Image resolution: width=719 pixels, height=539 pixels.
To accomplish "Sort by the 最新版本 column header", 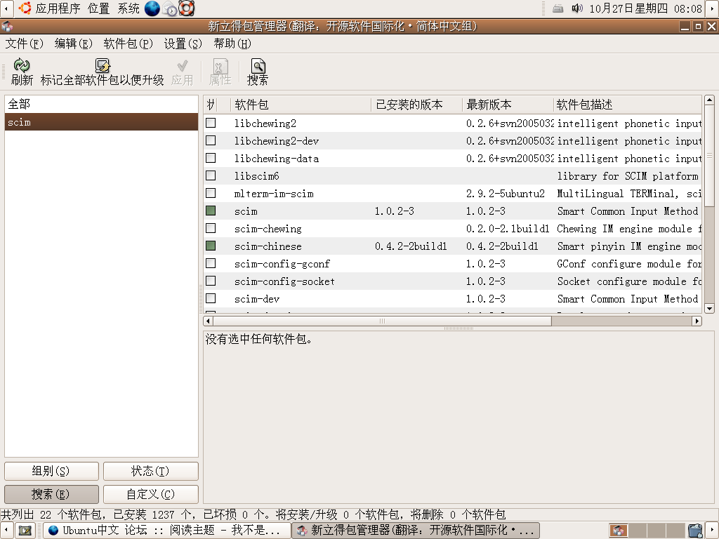I will coord(508,105).
